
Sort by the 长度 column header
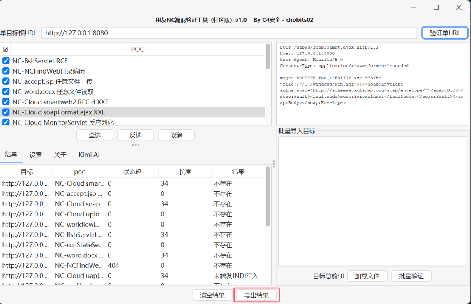pyautogui.click(x=185, y=172)
